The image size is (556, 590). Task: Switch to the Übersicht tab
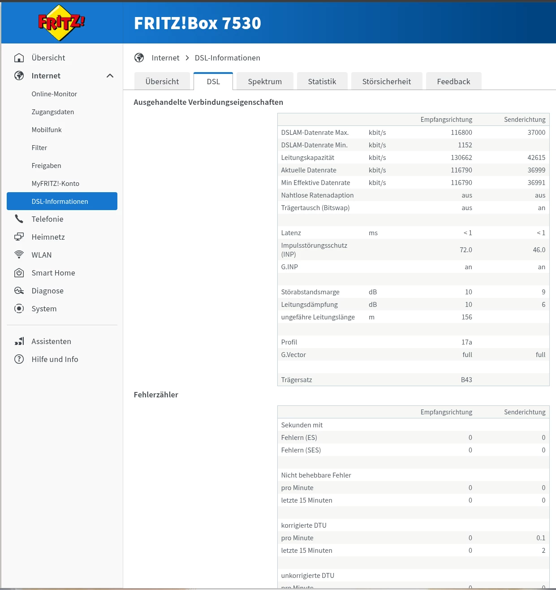[x=162, y=81]
